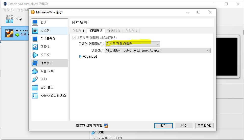Viewport: 244px width, 140px height.
Task: Cancel settings with 취소 button
Action: click(184, 126)
